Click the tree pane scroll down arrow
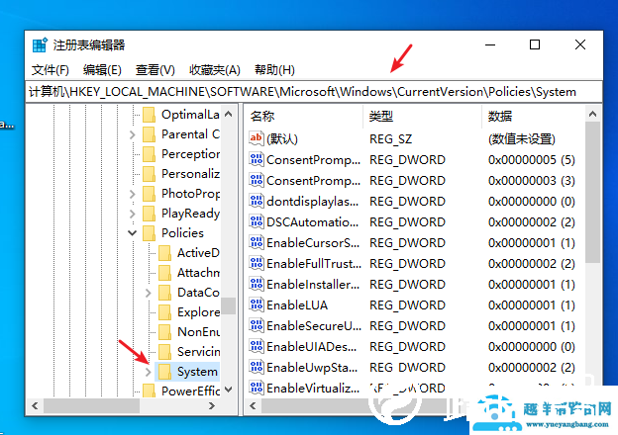 coord(228,390)
